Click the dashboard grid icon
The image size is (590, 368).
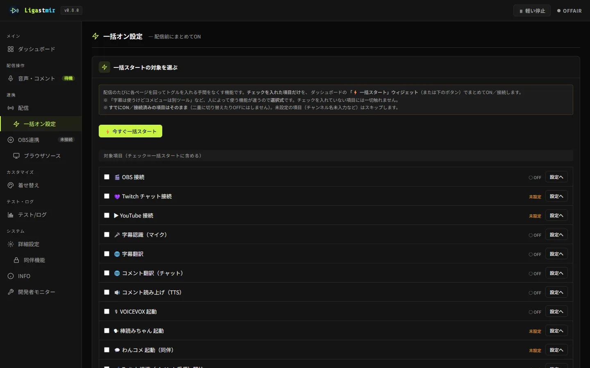click(11, 49)
